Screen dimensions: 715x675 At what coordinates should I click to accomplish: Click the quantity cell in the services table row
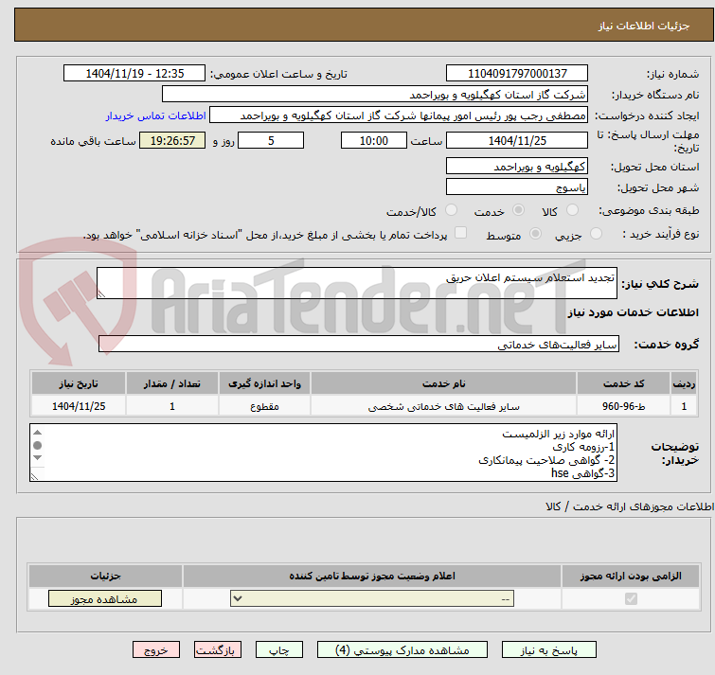(x=172, y=406)
